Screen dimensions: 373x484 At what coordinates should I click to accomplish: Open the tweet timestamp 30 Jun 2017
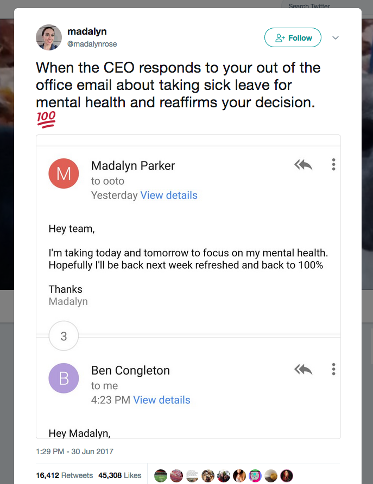tap(74, 451)
